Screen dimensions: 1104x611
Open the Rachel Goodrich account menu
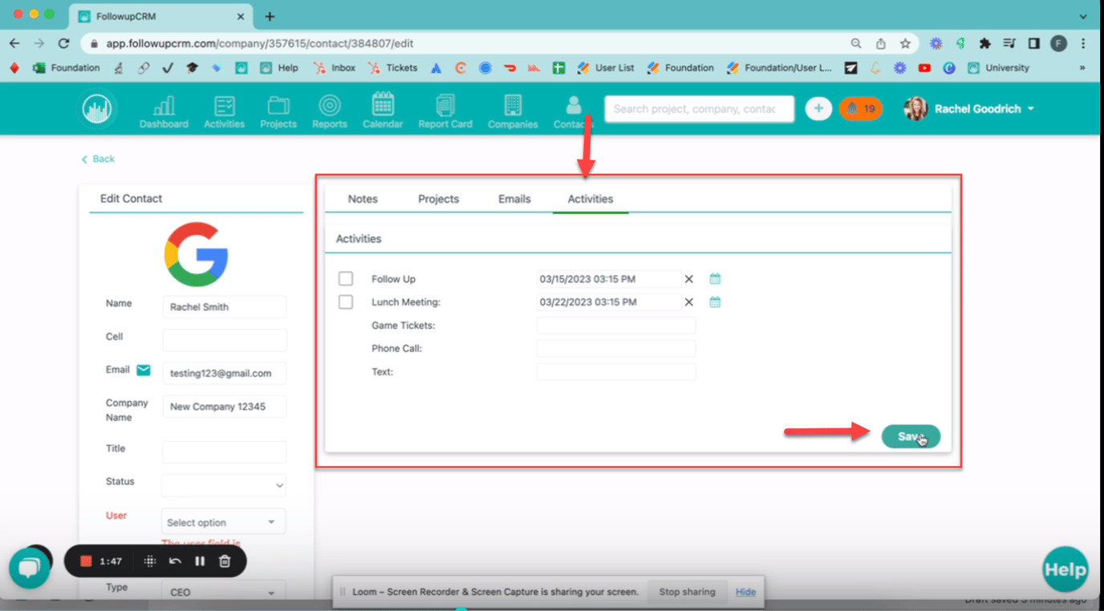click(x=969, y=109)
